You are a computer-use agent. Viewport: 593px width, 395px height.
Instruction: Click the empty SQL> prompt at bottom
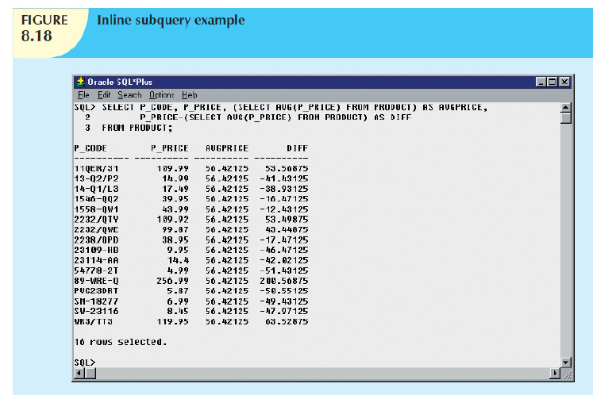[85, 362]
